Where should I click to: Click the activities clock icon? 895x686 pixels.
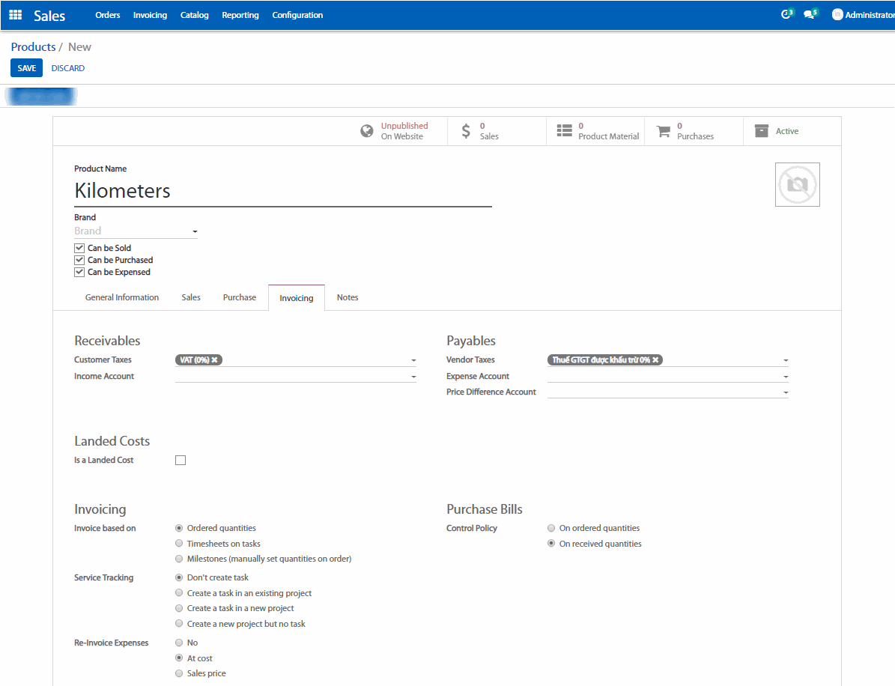[x=786, y=14]
